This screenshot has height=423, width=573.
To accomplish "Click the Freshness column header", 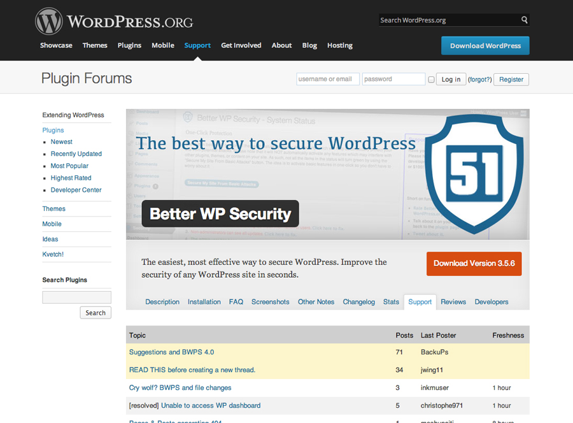I will [x=508, y=335].
